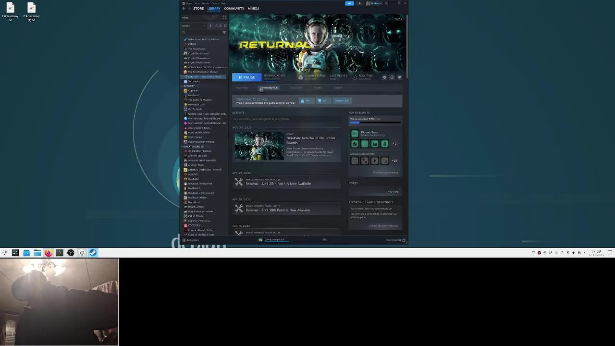615x346 pixels.
Task: Open View My Achievements link
Action: tap(386, 173)
